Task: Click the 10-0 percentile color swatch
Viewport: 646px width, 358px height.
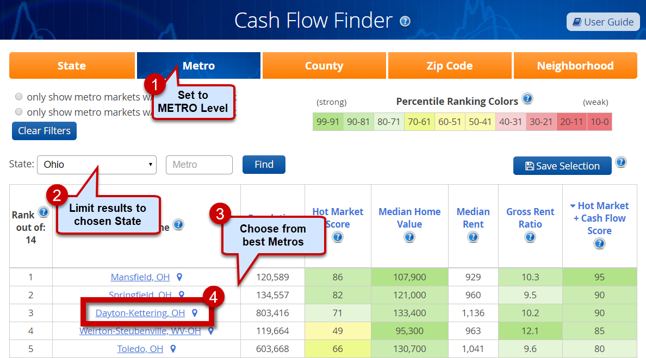Action: pos(599,122)
